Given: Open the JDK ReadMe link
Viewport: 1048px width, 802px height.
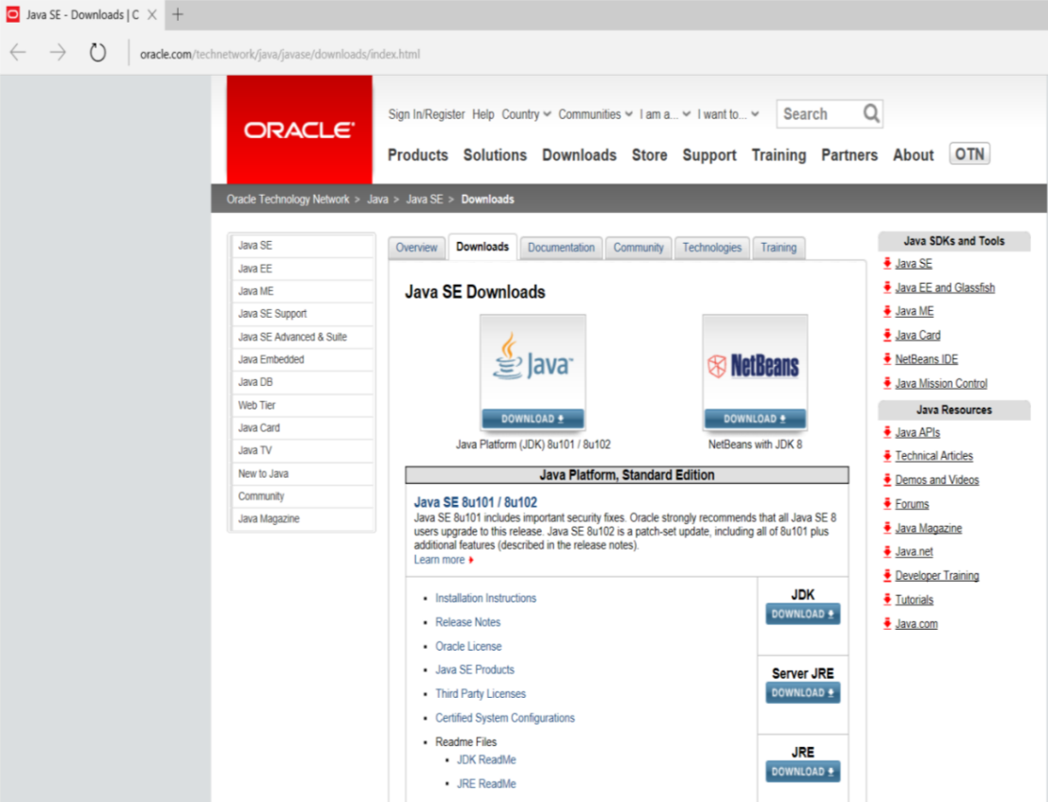Looking at the screenshot, I should (x=486, y=759).
